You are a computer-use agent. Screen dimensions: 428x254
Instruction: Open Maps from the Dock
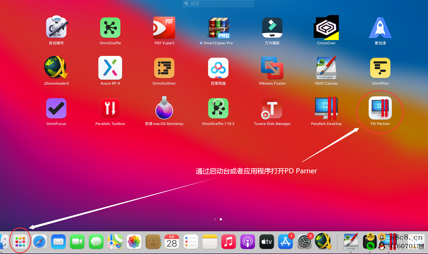tap(115, 242)
